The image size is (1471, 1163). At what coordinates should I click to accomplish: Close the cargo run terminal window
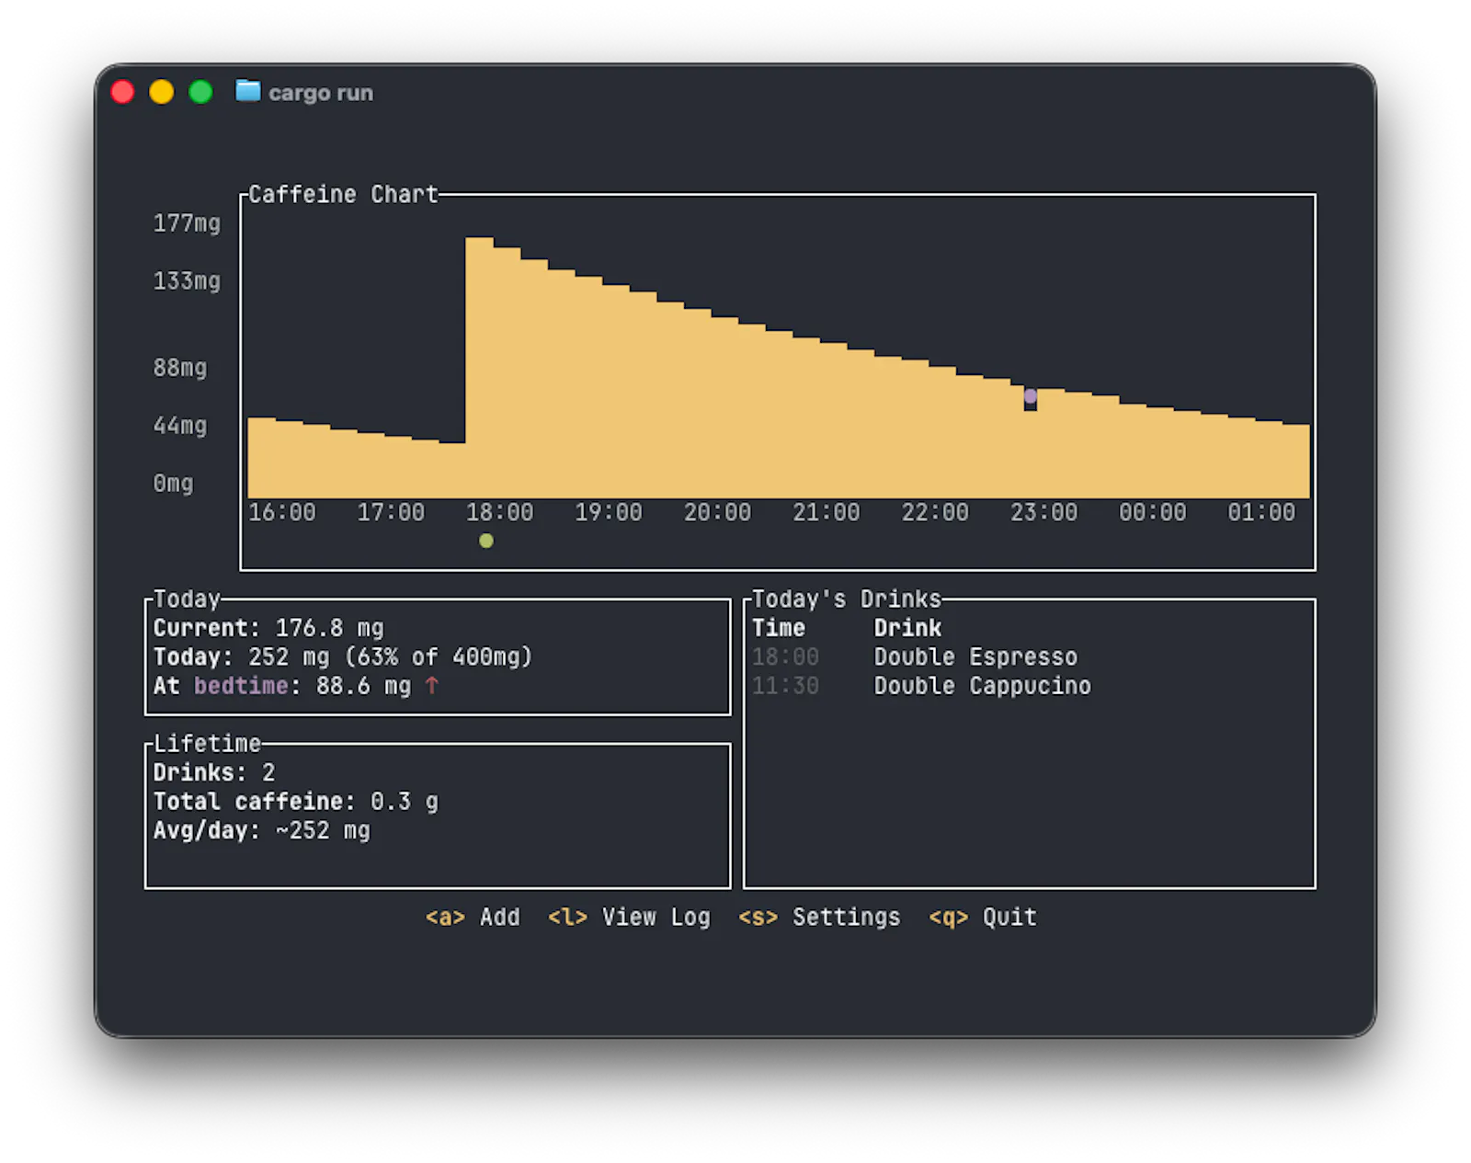pos(122,92)
